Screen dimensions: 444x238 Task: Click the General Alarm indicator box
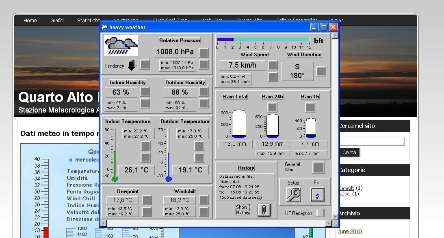tap(318, 168)
